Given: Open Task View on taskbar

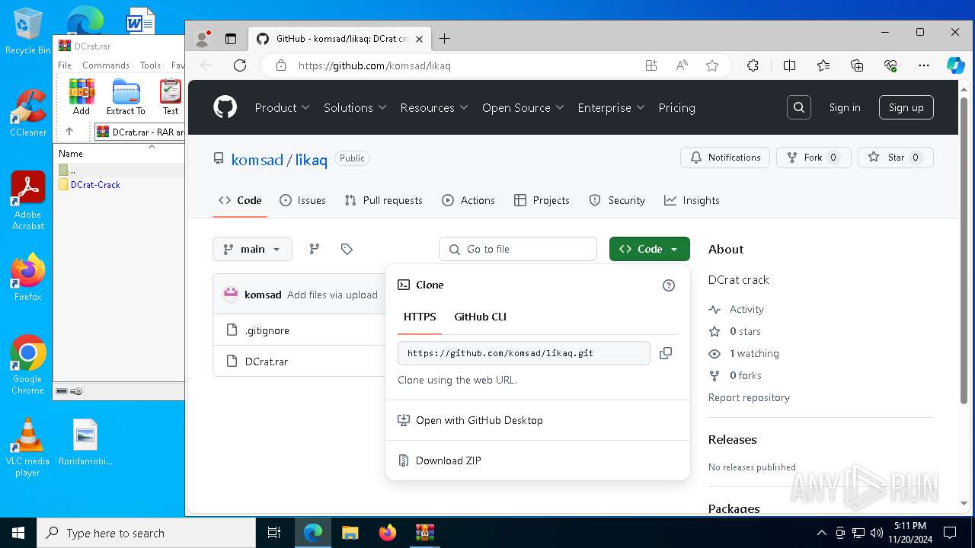Looking at the screenshot, I should (275, 533).
